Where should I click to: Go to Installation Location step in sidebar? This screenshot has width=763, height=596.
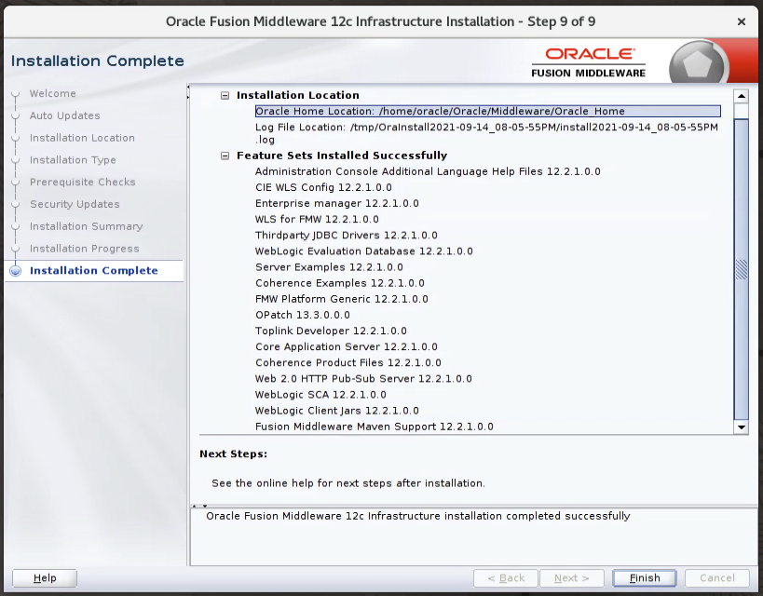(x=82, y=138)
